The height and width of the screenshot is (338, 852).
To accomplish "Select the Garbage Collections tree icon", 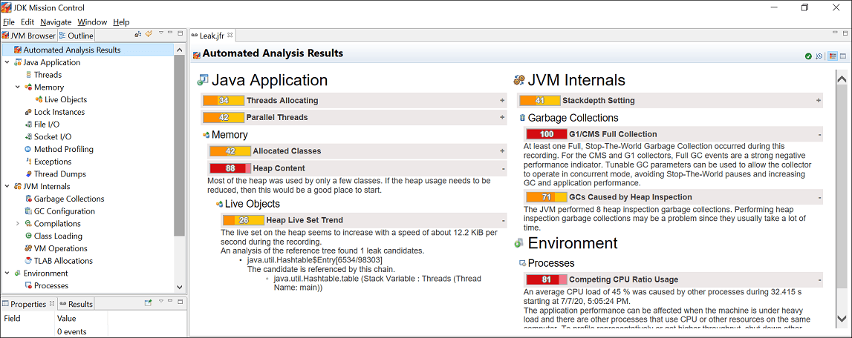I will point(28,199).
